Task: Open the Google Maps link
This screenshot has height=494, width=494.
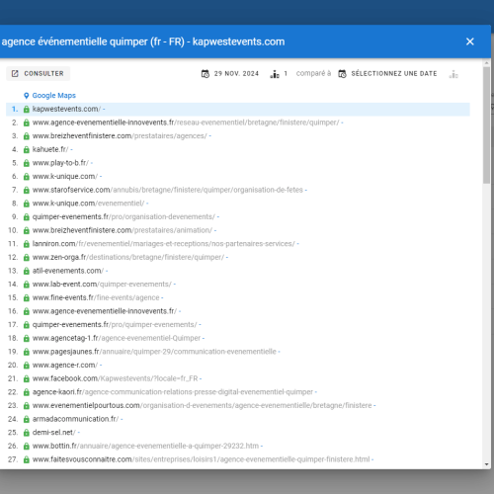Action: [x=54, y=96]
